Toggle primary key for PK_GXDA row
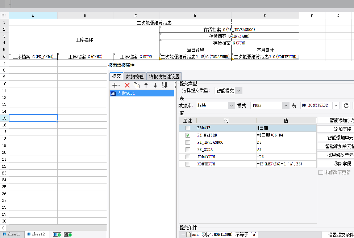The image size is (354, 238). click(x=188, y=150)
